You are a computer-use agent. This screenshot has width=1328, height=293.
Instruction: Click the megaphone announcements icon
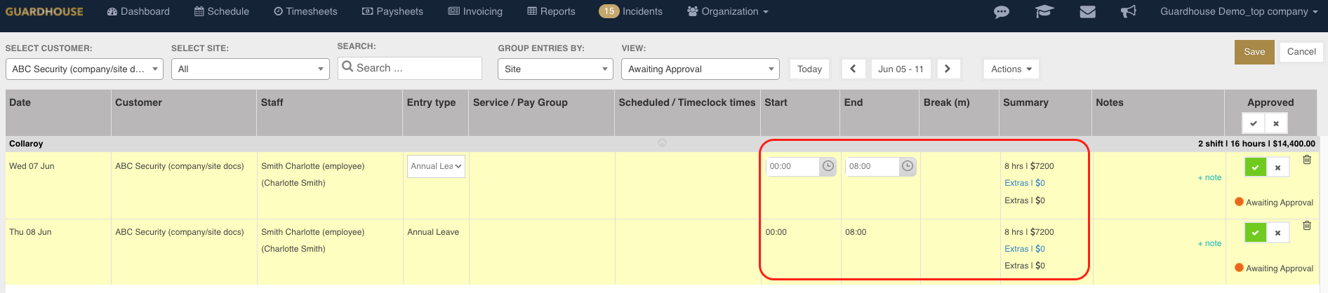(x=1129, y=12)
